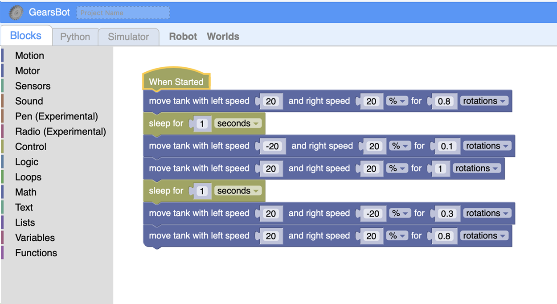Open the Sensors block category
The image size is (557, 304).
pos(33,86)
